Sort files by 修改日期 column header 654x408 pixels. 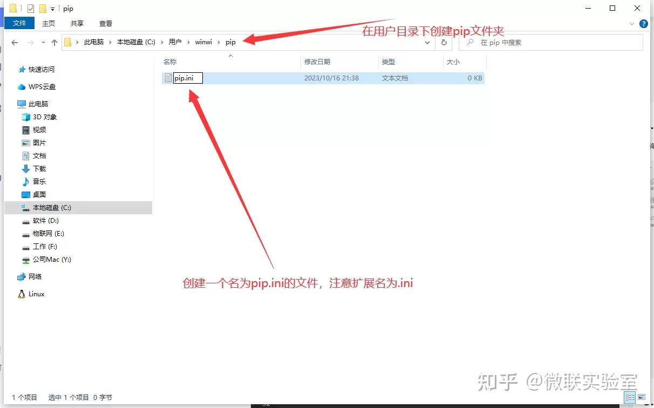point(318,62)
